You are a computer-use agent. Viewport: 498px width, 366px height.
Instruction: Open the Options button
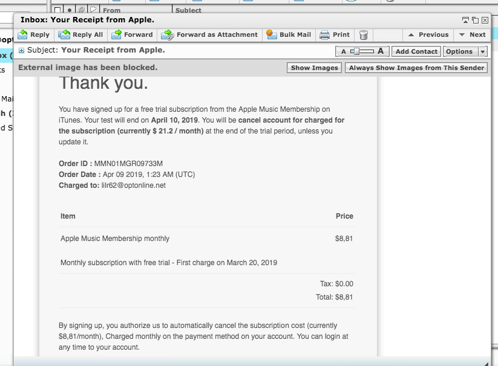tap(460, 51)
